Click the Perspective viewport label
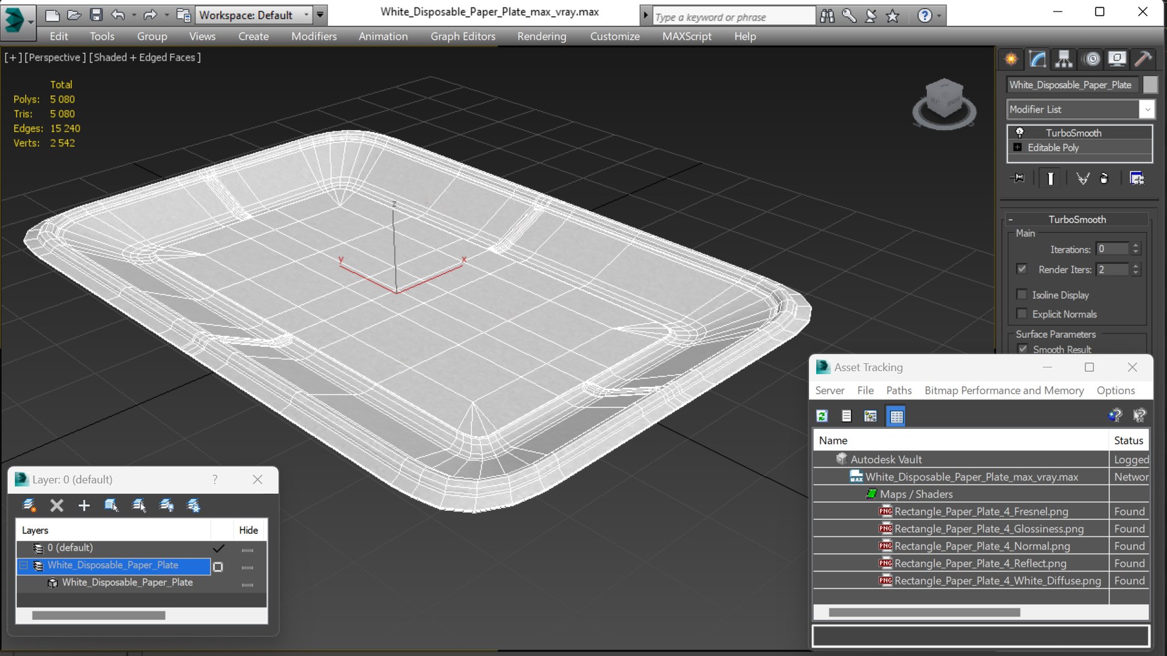Image resolution: width=1167 pixels, height=656 pixels. pyautogui.click(x=55, y=57)
